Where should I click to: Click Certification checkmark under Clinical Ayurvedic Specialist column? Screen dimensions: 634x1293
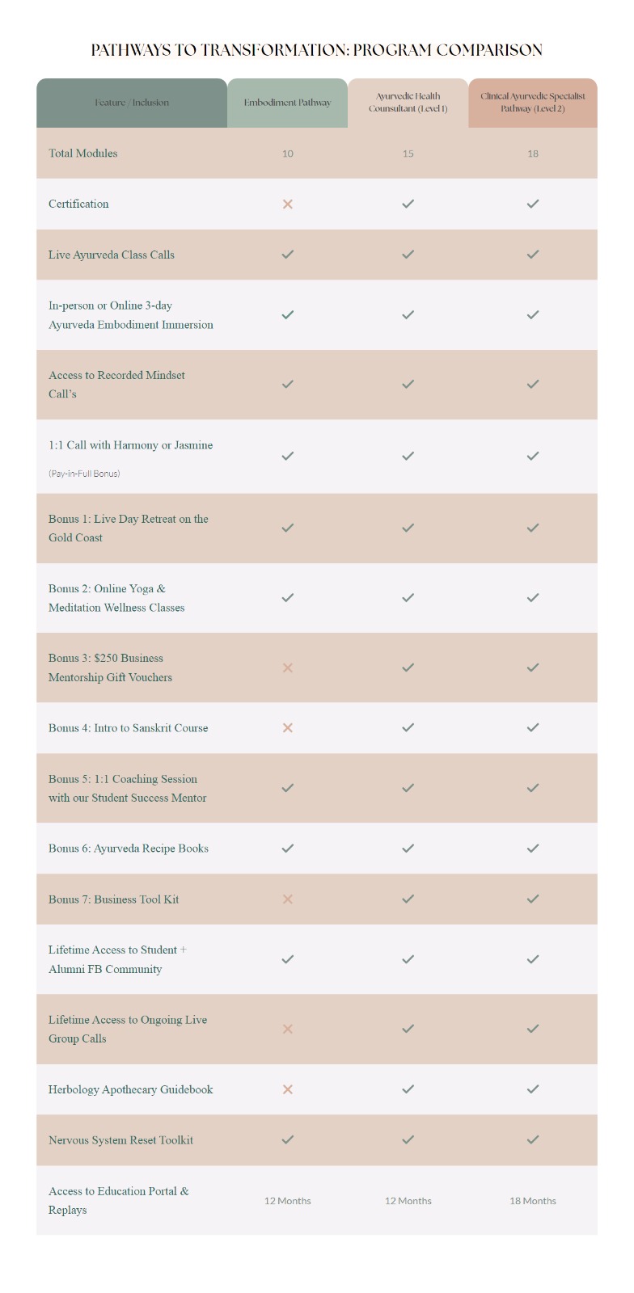[x=532, y=204]
